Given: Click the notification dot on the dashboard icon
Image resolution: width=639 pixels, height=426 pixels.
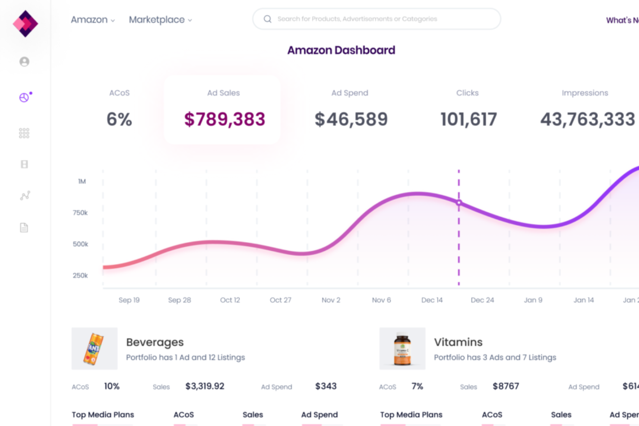Looking at the screenshot, I should point(30,92).
